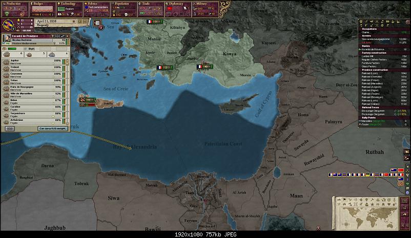The image size is (411, 238).
Task: Select the French army at Antalya
Action: click(204, 67)
